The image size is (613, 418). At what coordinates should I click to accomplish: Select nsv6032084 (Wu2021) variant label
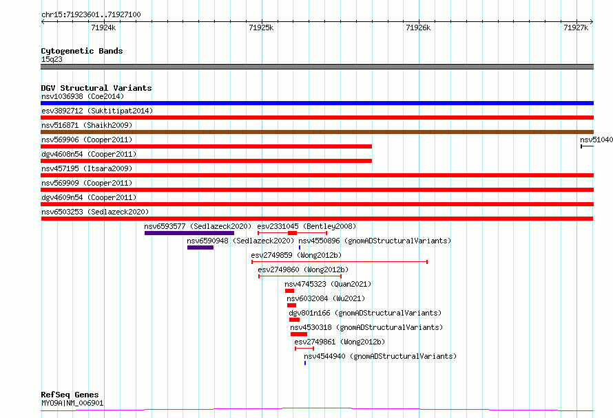[x=326, y=298]
